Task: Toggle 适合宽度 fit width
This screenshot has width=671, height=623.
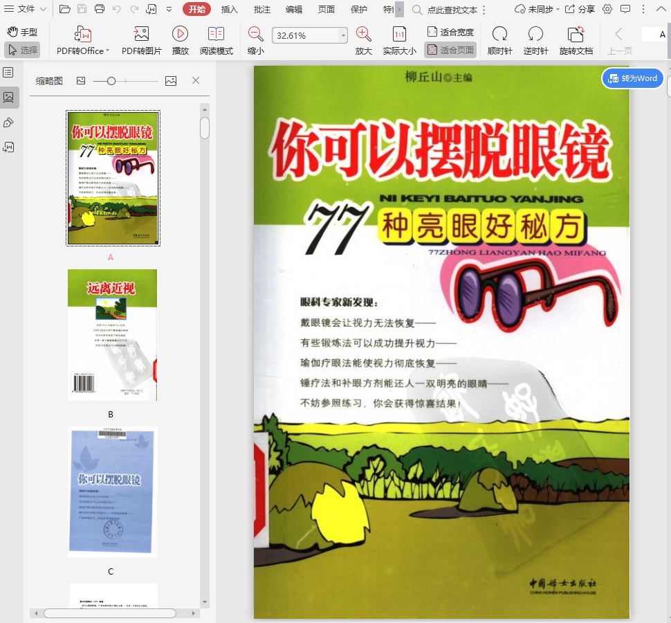Action: [x=450, y=32]
